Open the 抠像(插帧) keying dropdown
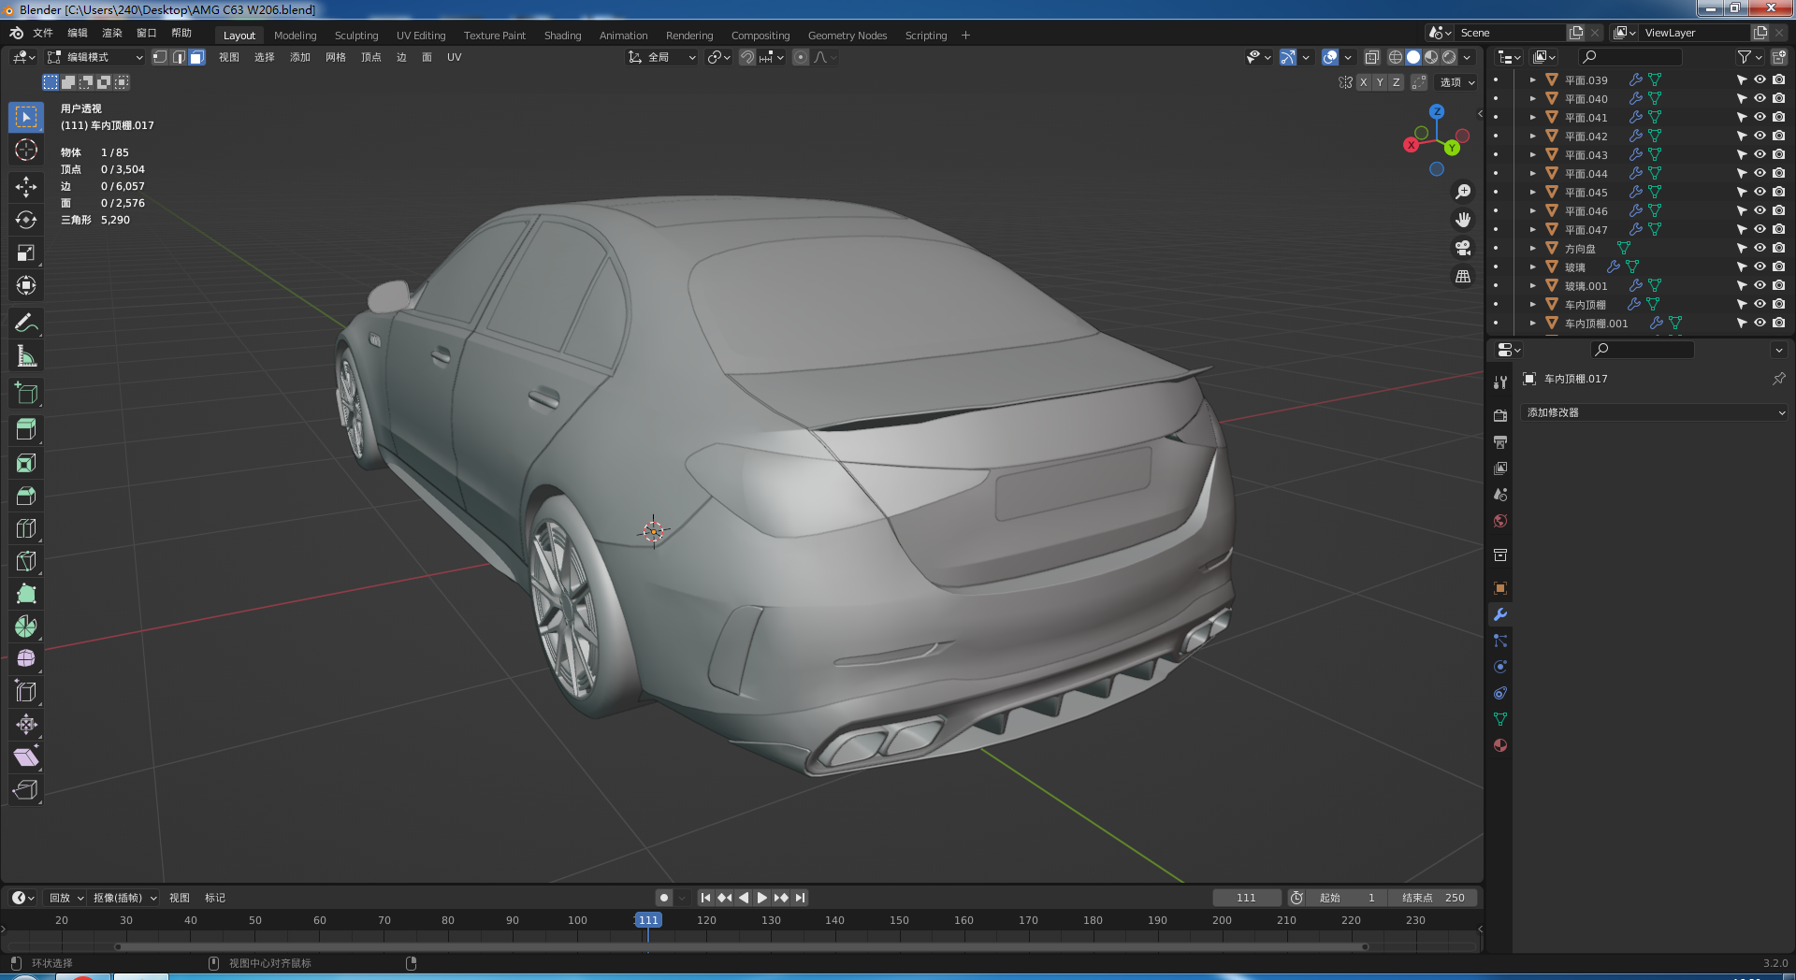The height and width of the screenshot is (980, 1796). (x=124, y=898)
